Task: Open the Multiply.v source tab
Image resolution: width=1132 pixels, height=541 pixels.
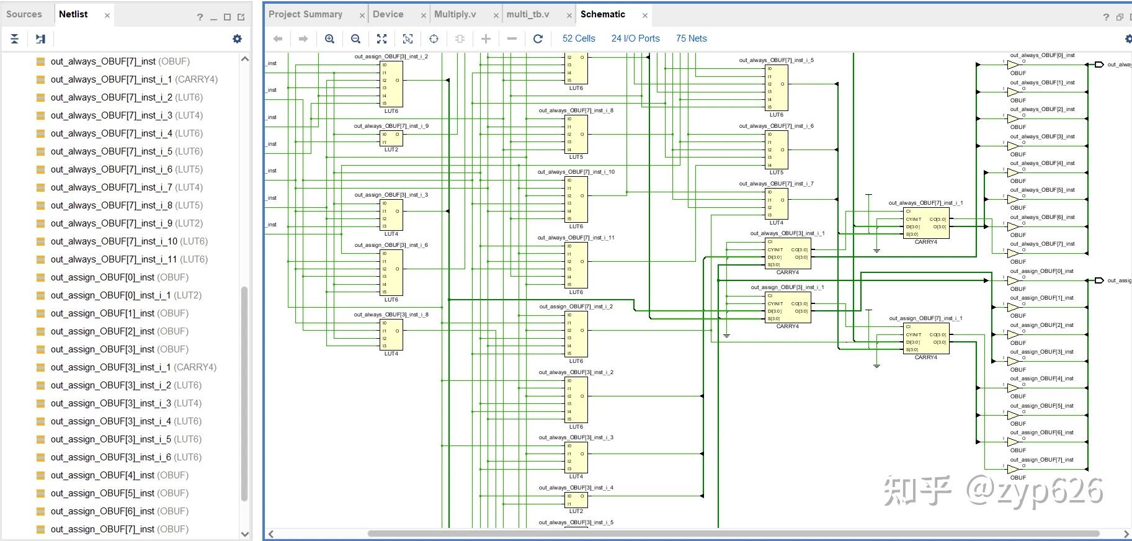Action: pos(455,14)
